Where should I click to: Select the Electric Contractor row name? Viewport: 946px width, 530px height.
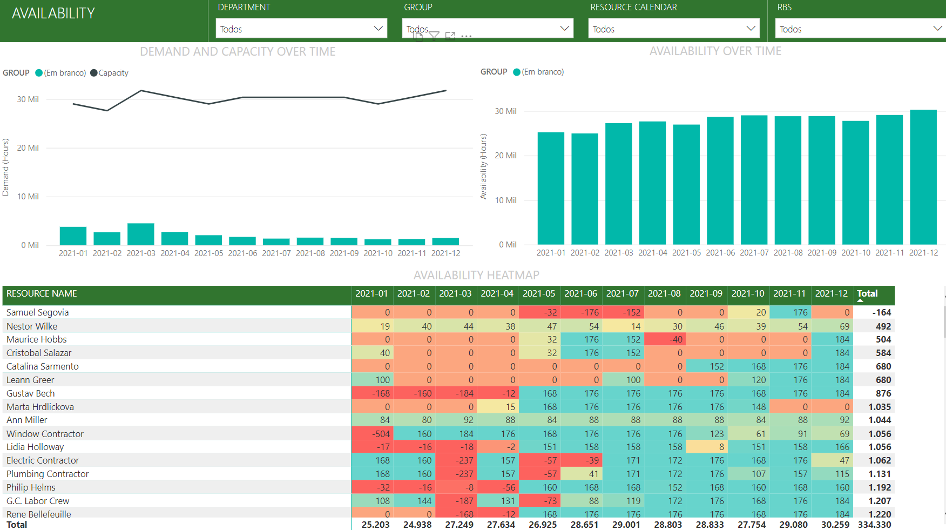pyautogui.click(x=43, y=460)
